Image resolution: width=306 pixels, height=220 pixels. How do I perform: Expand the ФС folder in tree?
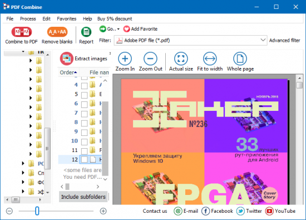pyautogui.click(x=23, y=182)
